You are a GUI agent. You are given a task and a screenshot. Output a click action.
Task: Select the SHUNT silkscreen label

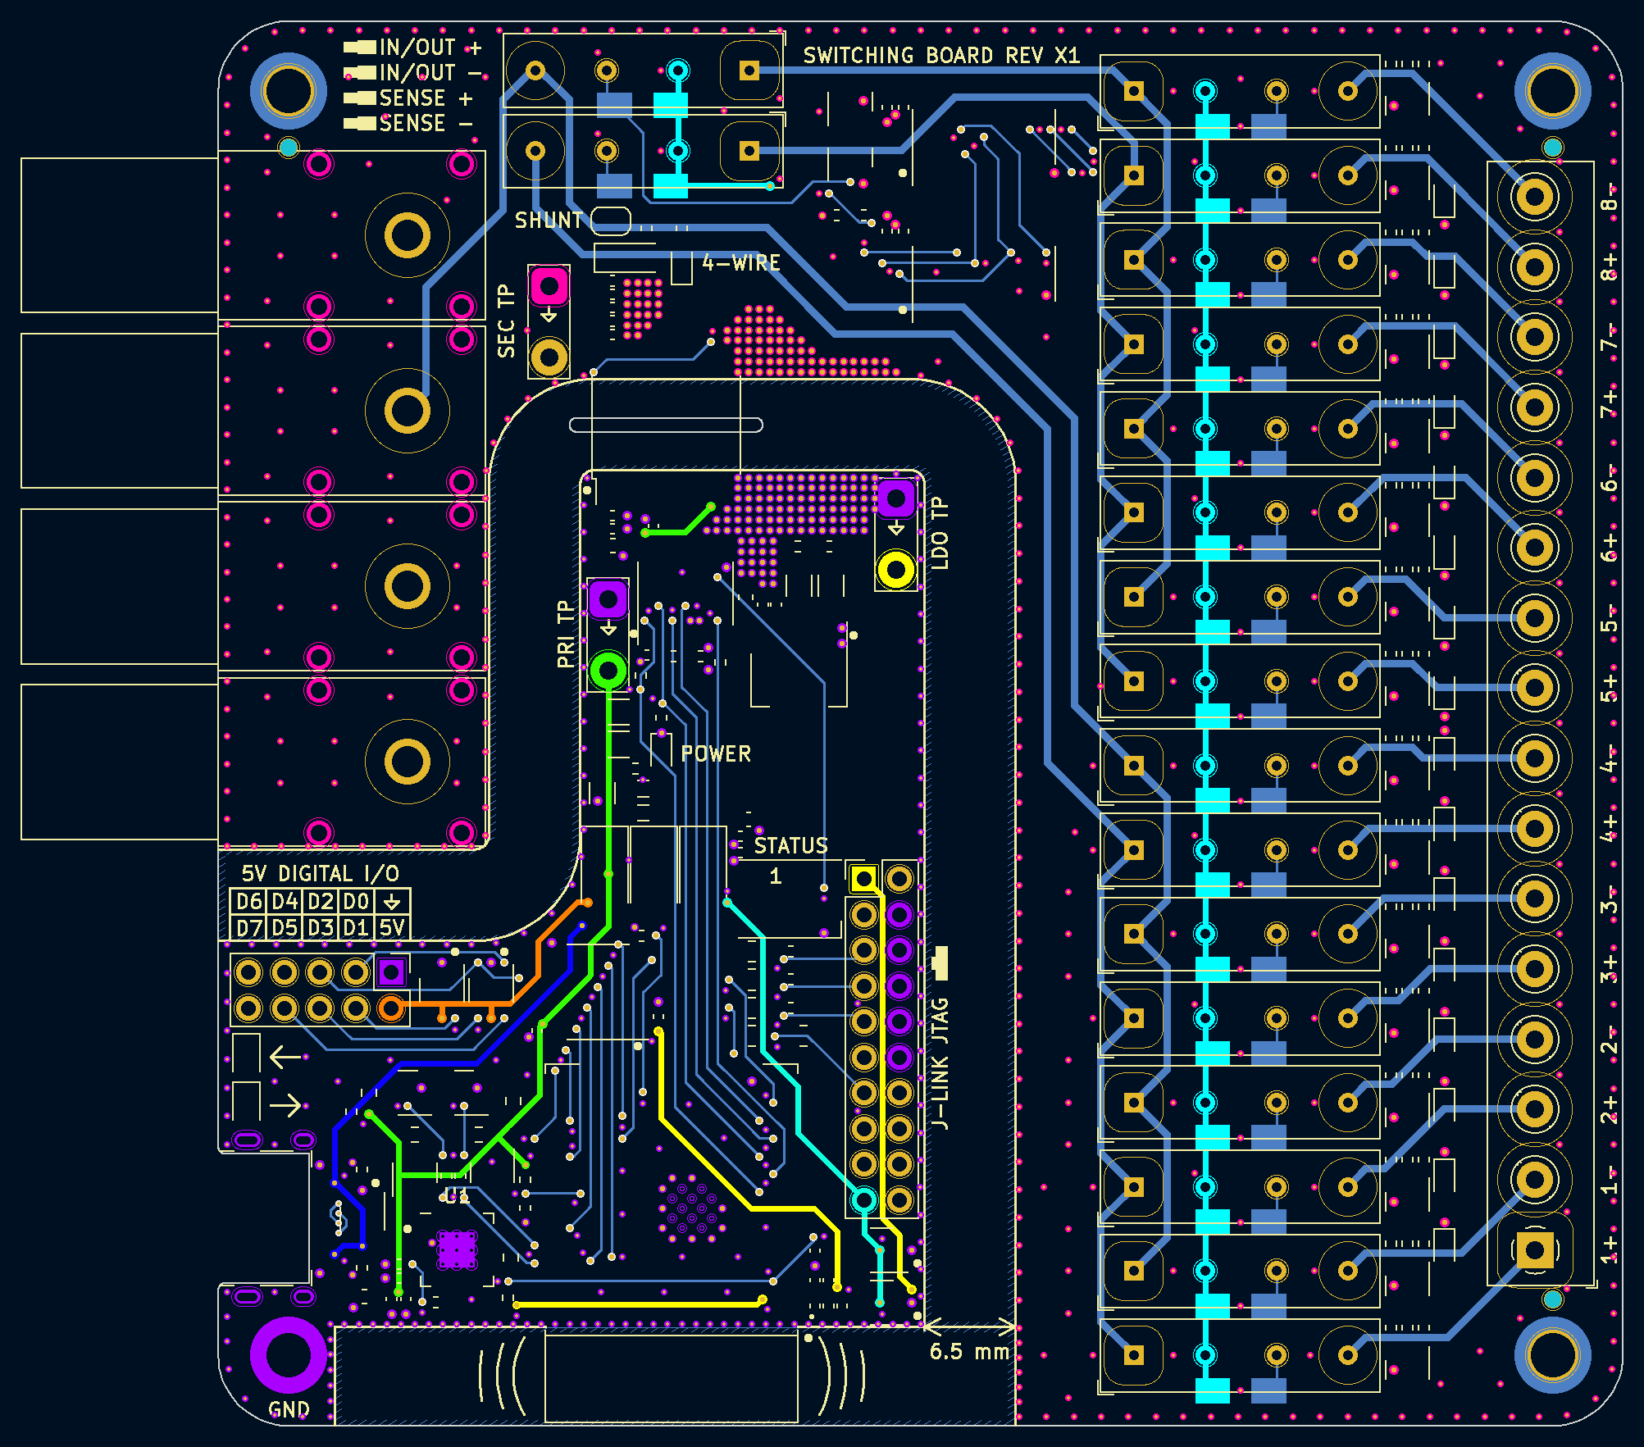click(x=549, y=221)
